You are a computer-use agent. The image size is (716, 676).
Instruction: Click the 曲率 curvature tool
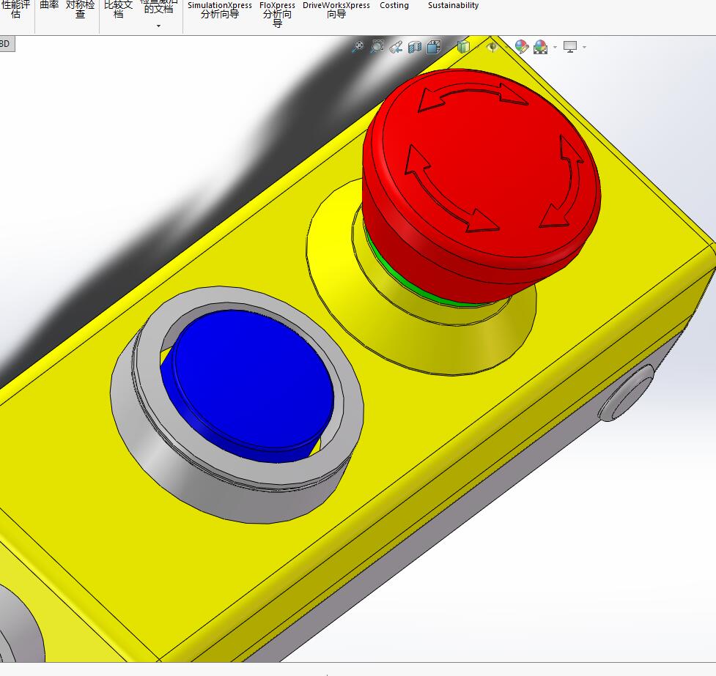click(x=49, y=5)
